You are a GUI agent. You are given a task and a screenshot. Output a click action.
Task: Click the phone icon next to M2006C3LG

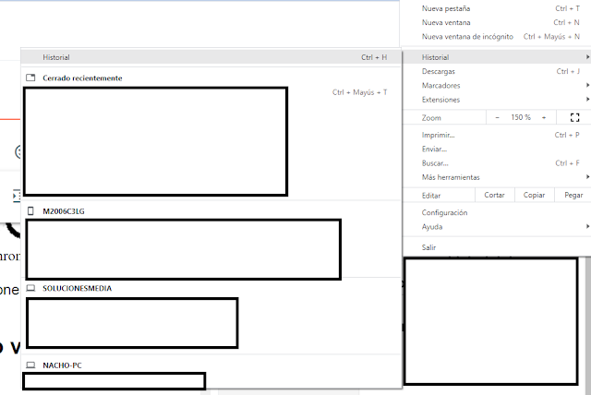[x=30, y=211]
